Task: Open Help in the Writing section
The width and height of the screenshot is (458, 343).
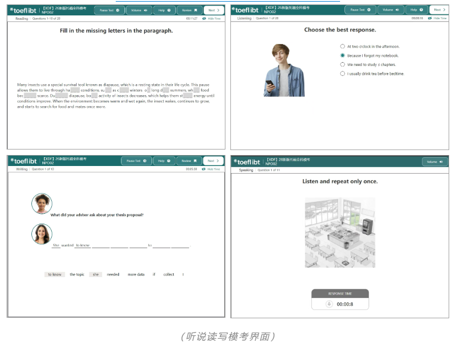Action: coord(164,161)
